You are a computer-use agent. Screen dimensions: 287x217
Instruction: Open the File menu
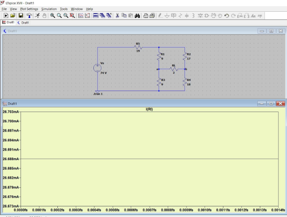[4, 9]
